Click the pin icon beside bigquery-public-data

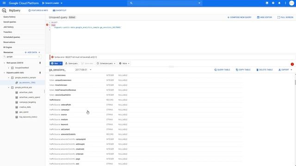[40, 73]
